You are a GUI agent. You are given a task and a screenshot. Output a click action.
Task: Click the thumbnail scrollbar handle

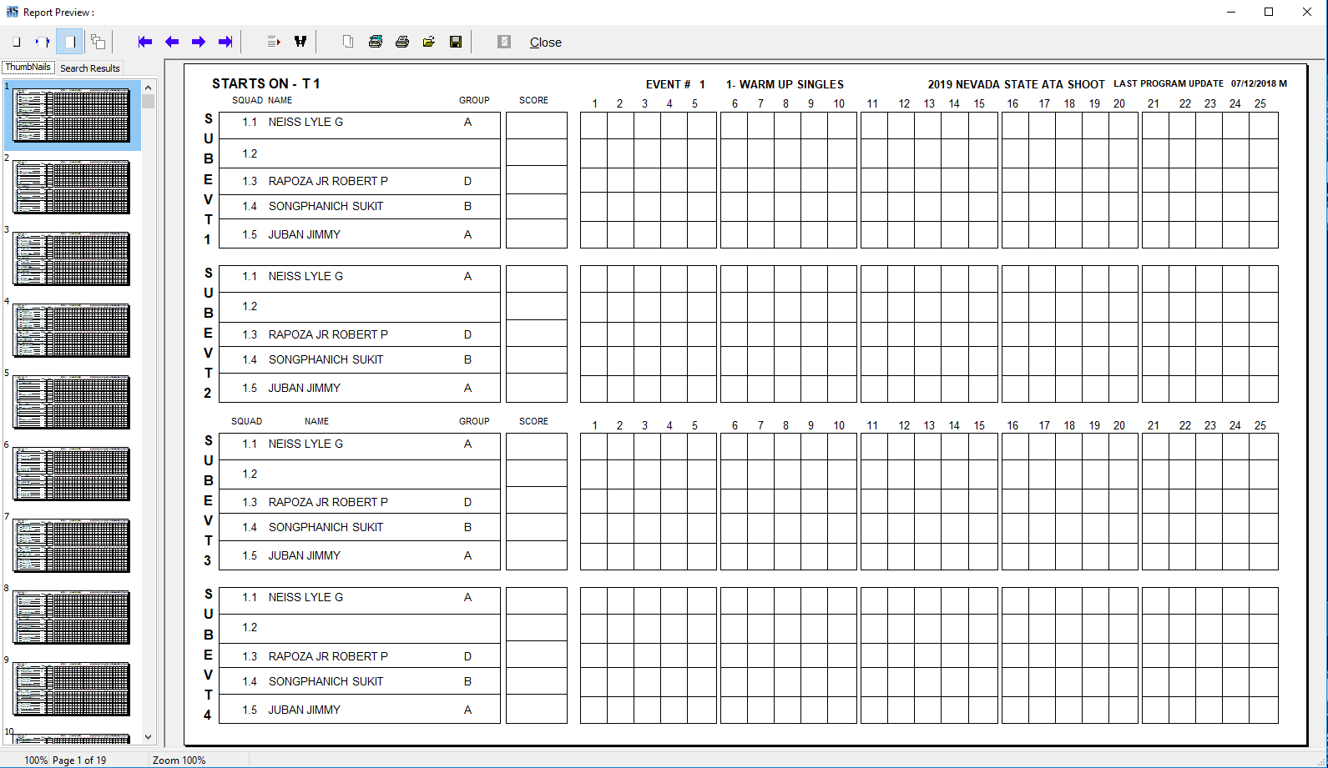coord(149,101)
